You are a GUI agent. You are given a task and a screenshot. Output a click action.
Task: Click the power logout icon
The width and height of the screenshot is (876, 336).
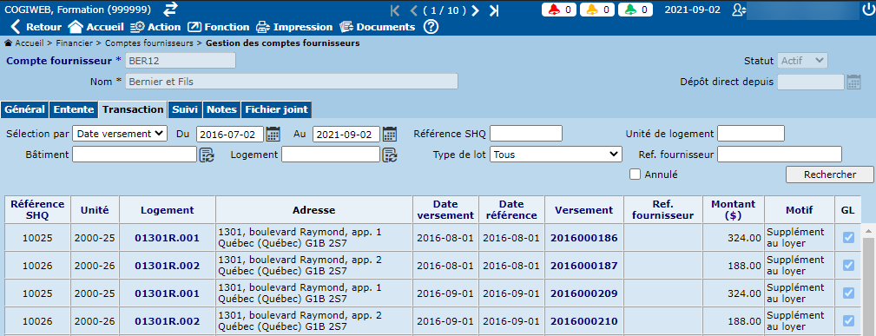point(868,10)
